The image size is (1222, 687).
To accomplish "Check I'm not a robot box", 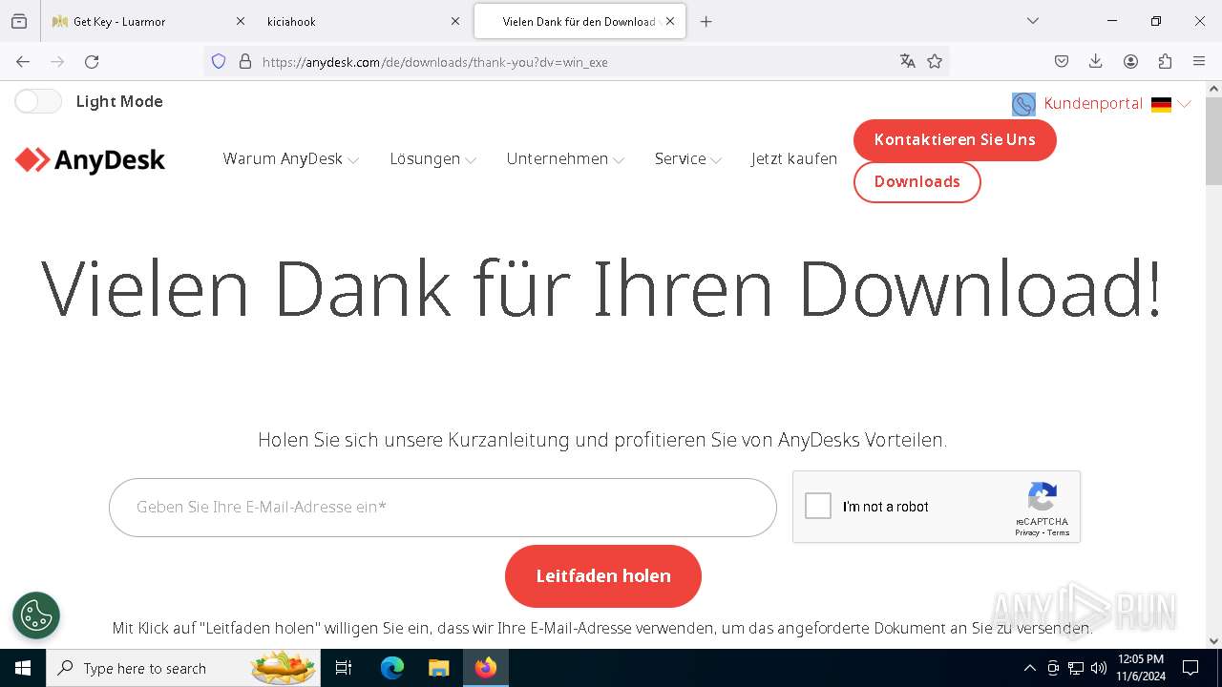I will [x=818, y=506].
